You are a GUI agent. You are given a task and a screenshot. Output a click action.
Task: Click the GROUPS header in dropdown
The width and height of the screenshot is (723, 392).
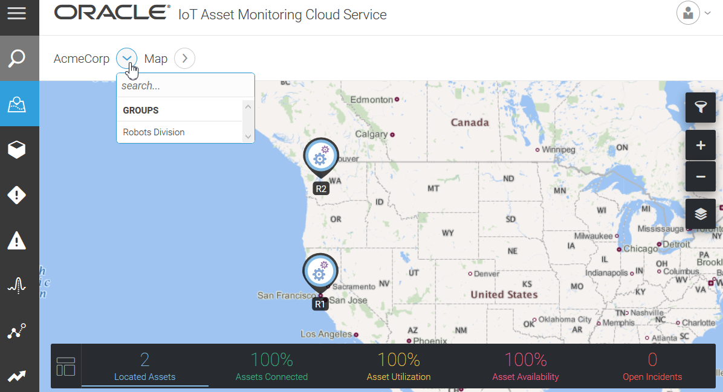(x=141, y=111)
